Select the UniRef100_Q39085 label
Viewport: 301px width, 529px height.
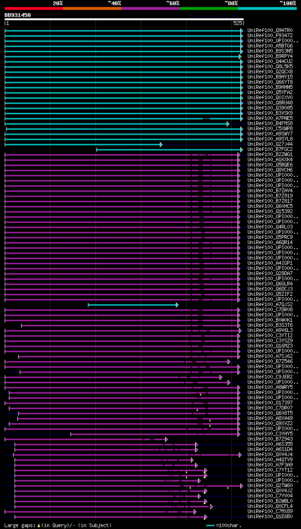(270, 108)
